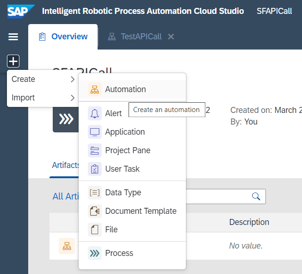Click the Description column header
Screen dimensions: 302x274
point(249,222)
